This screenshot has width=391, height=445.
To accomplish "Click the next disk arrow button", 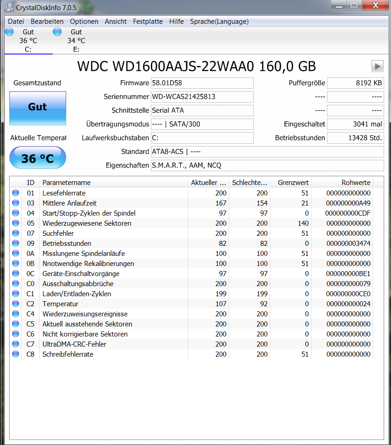I will tap(377, 66).
